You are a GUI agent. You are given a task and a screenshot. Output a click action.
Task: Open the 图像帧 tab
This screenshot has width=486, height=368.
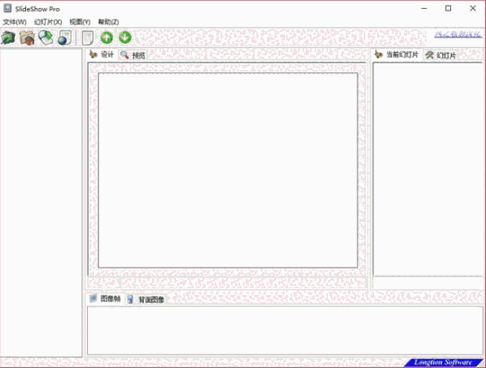105,299
